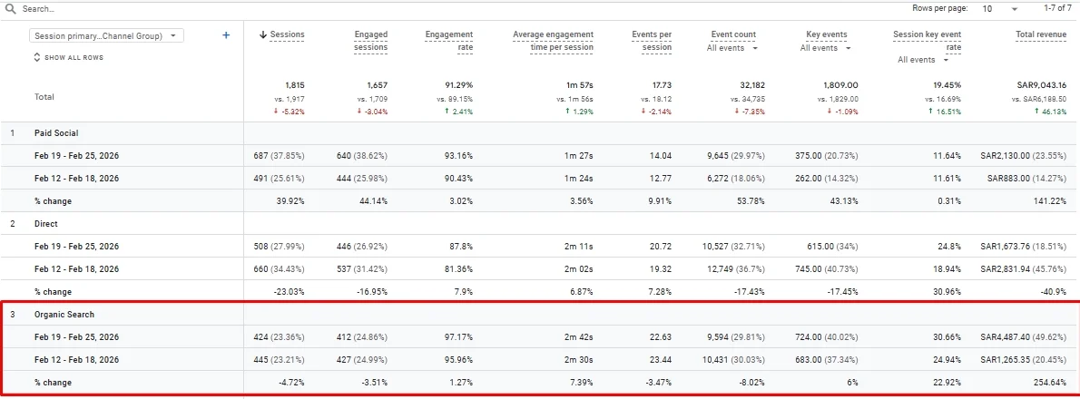Sort by Average engagement time per session
Image resolution: width=1080 pixels, height=399 pixels.
[x=553, y=41]
